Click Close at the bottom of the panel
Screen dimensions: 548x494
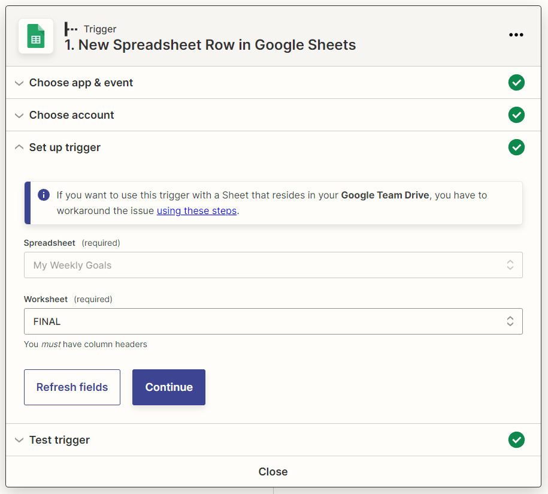point(273,471)
